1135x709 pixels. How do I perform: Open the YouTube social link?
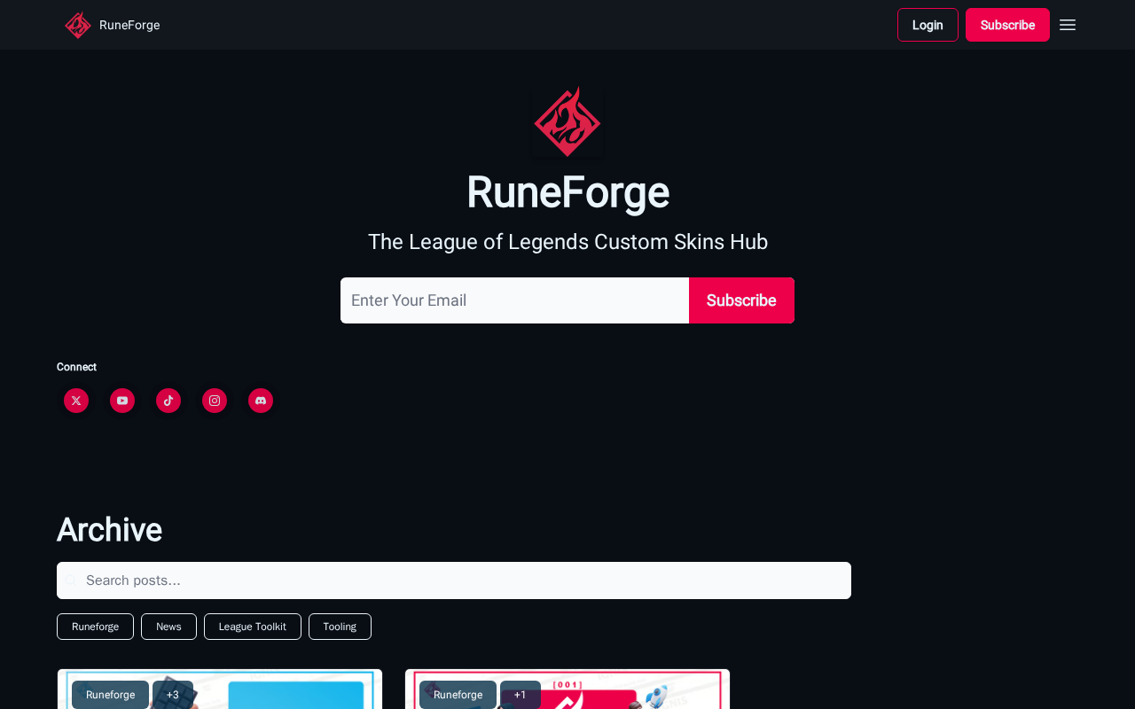click(122, 401)
